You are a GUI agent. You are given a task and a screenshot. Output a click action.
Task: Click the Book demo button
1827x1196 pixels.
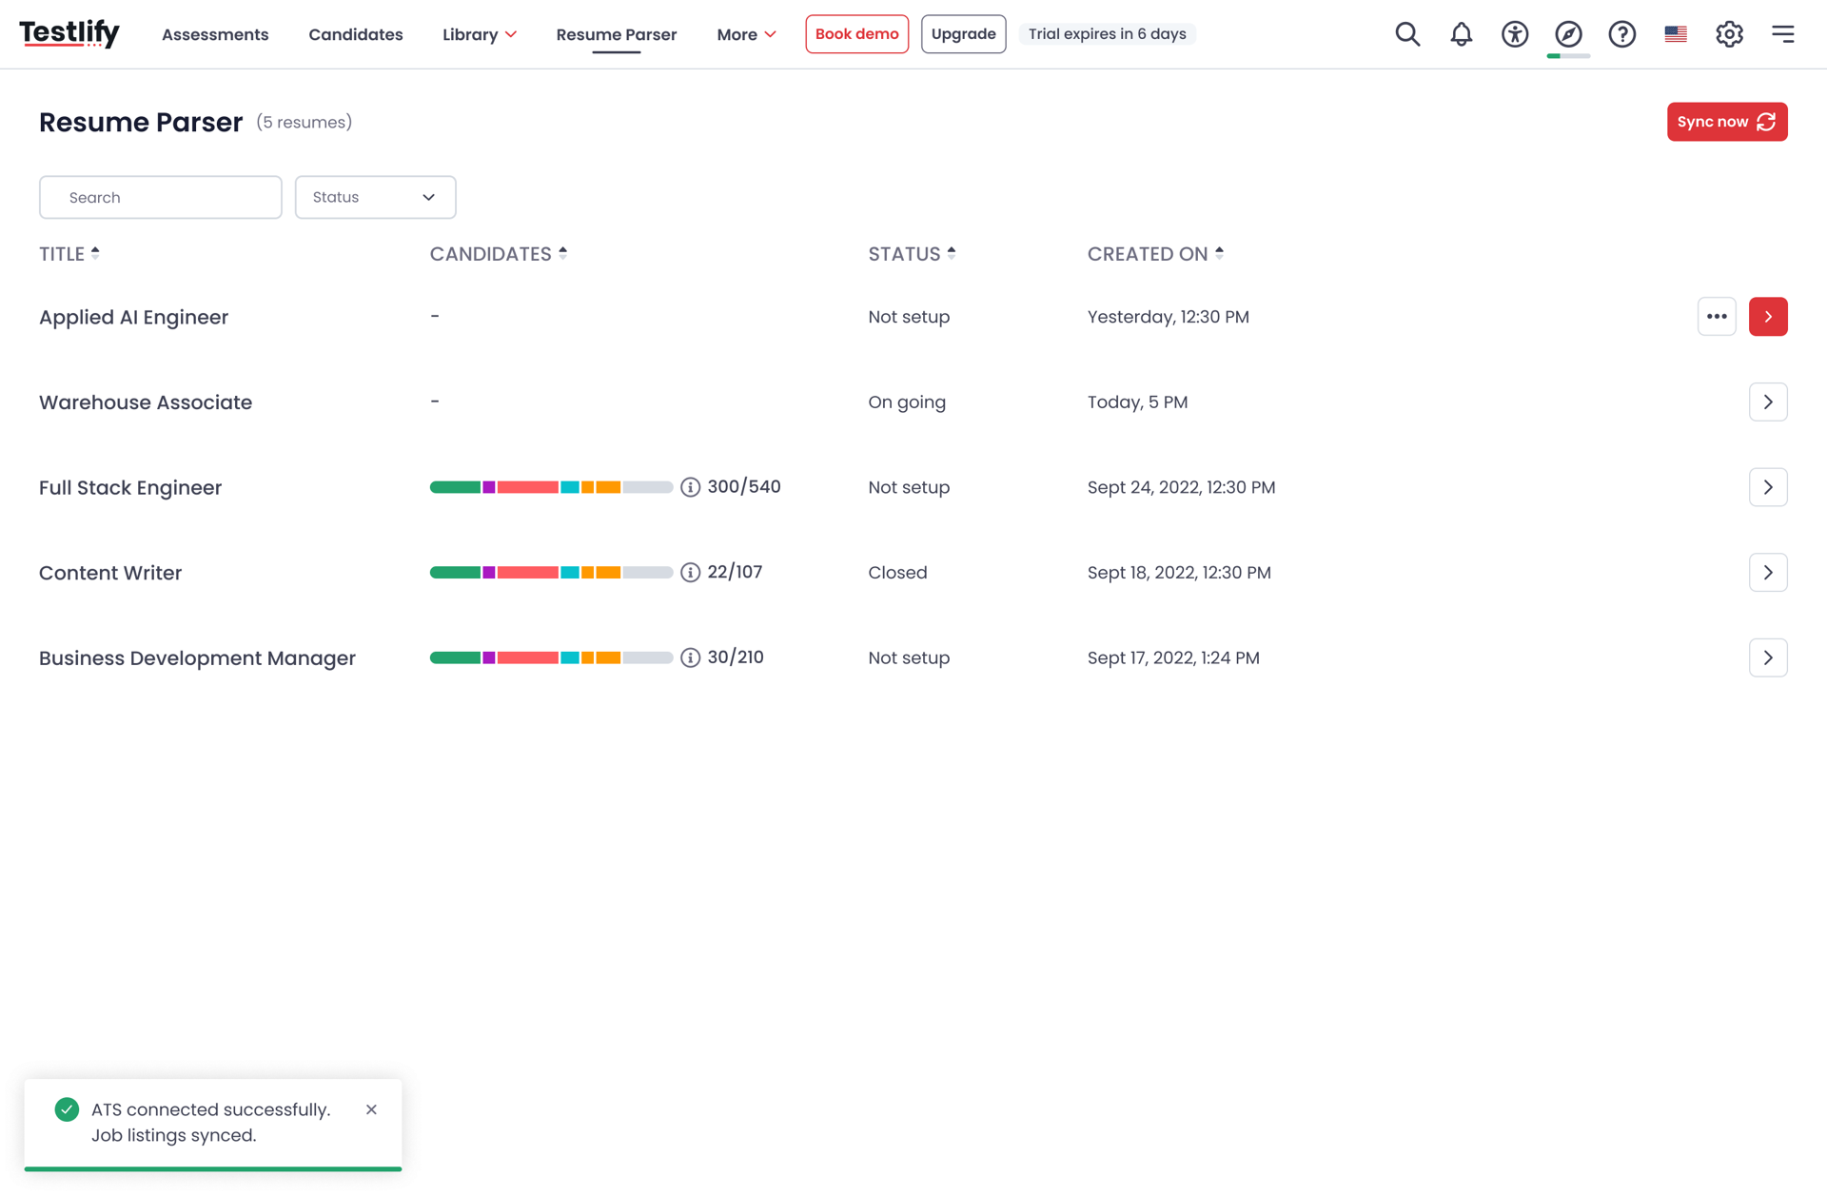click(856, 34)
